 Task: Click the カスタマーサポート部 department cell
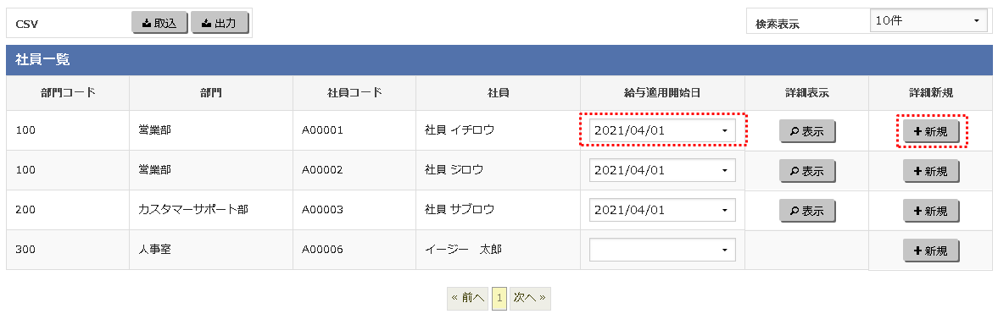(x=210, y=210)
